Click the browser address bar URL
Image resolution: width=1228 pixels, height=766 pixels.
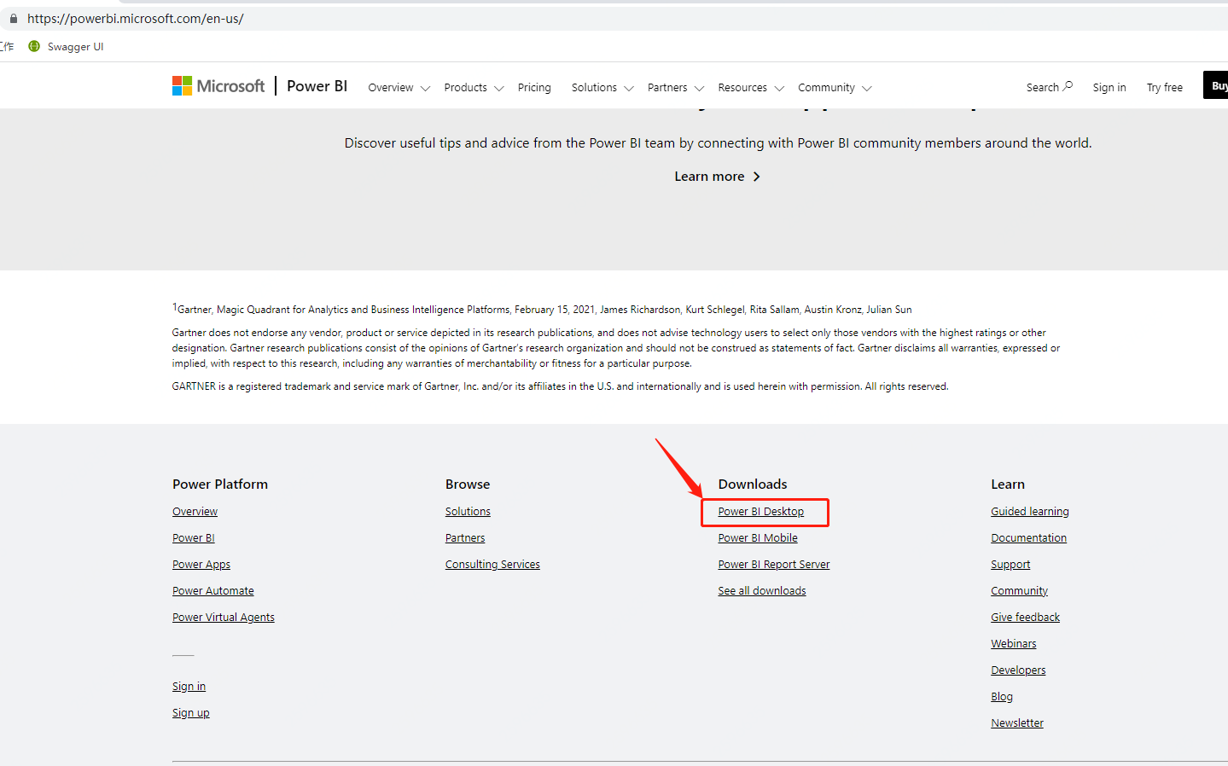(136, 18)
